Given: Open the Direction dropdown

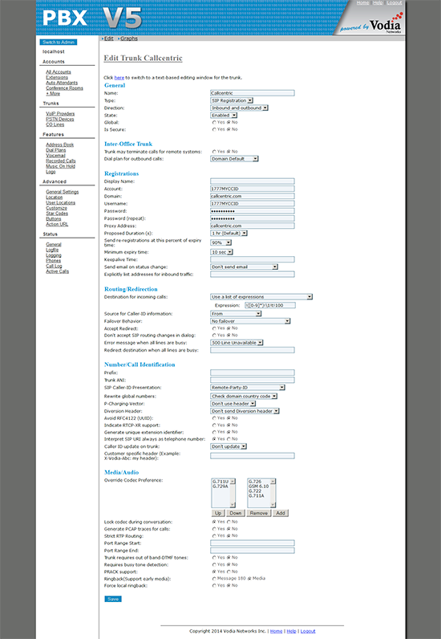Looking at the screenshot, I should point(239,108).
